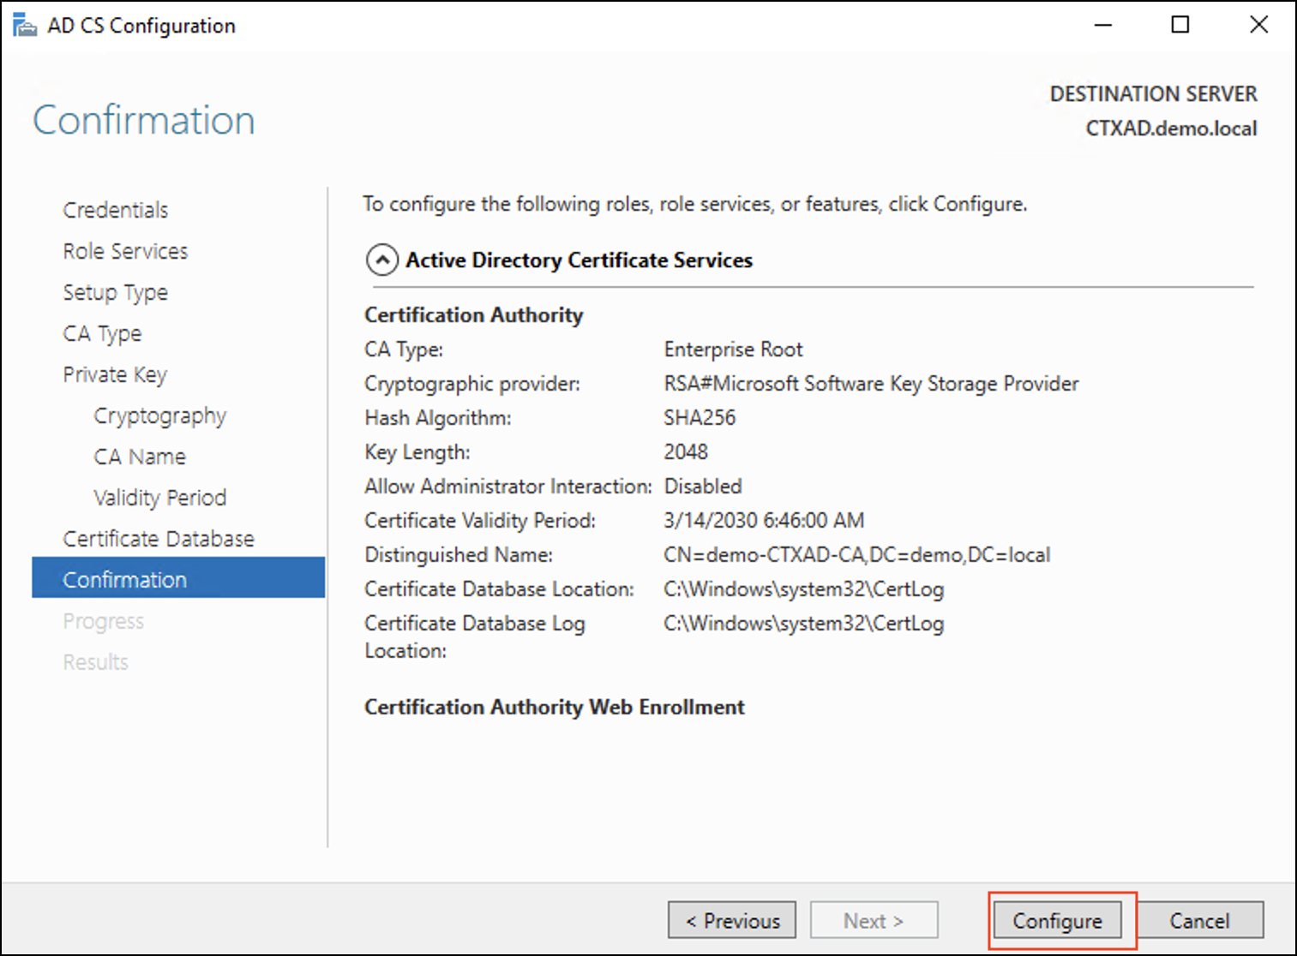Image resolution: width=1297 pixels, height=956 pixels.
Task: Click the AD CS Configuration title bar icon
Action: pyautogui.click(x=24, y=26)
